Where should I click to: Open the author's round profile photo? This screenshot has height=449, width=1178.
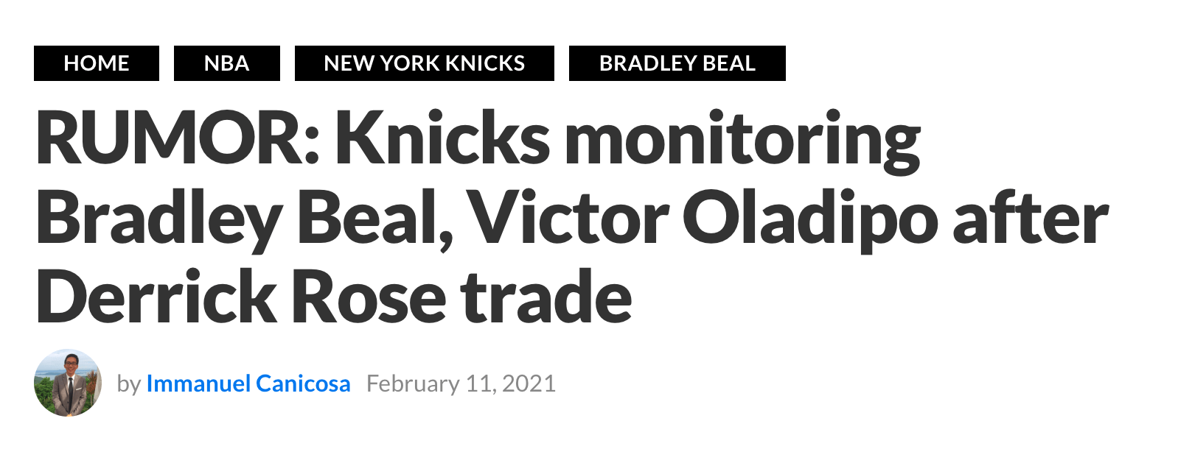tap(68, 383)
